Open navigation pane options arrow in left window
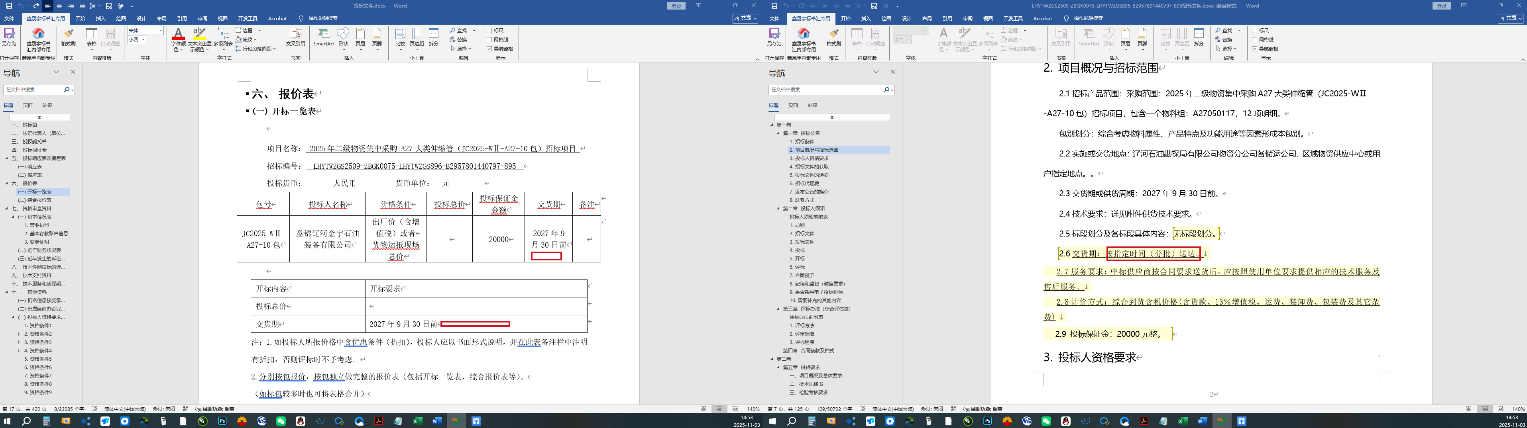 tap(56, 72)
